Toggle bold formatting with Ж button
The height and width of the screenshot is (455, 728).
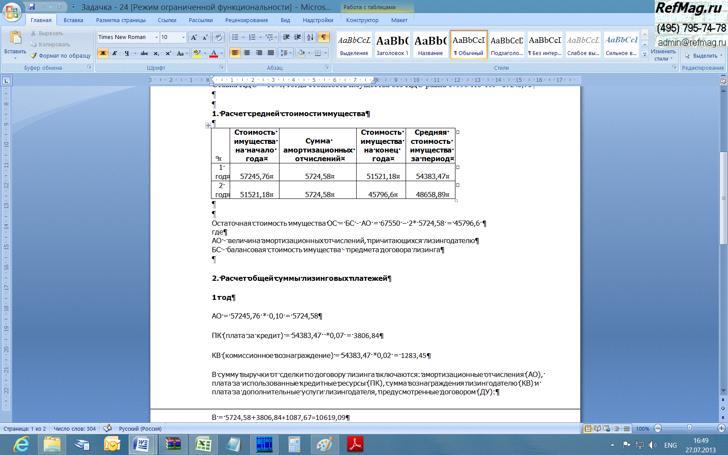coord(103,53)
